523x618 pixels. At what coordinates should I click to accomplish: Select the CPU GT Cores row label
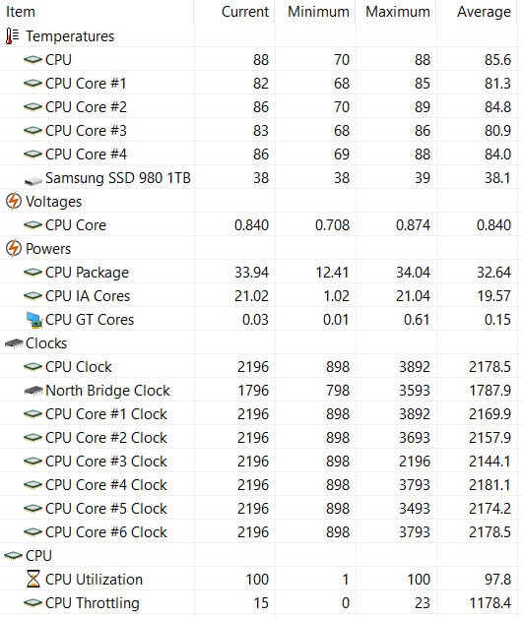[90, 320]
